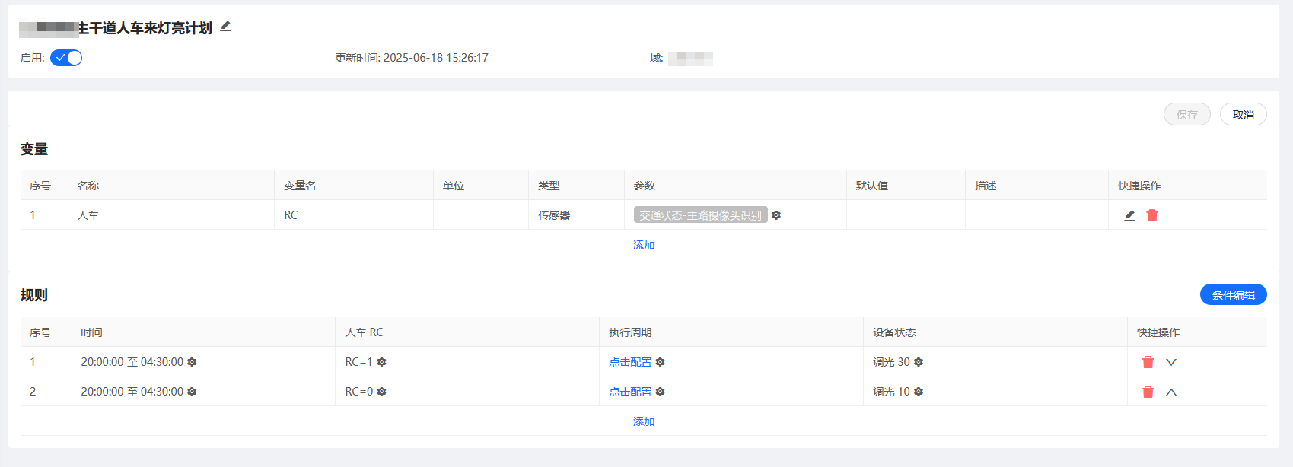
Task: Edit the plan title with pencil icon
Action: pyautogui.click(x=225, y=27)
